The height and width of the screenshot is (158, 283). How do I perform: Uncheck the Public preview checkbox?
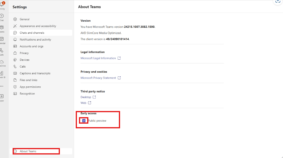(84, 121)
